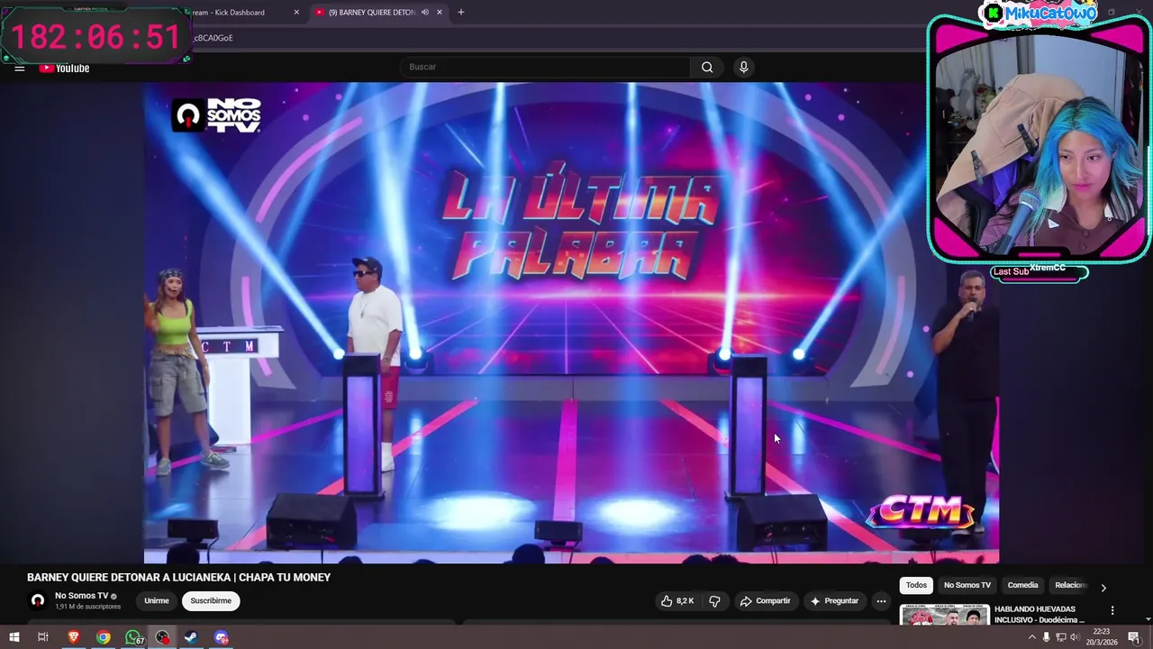1153x649 pixels.
Task: Click the YouTube video player area
Action: (x=571, y=323)
